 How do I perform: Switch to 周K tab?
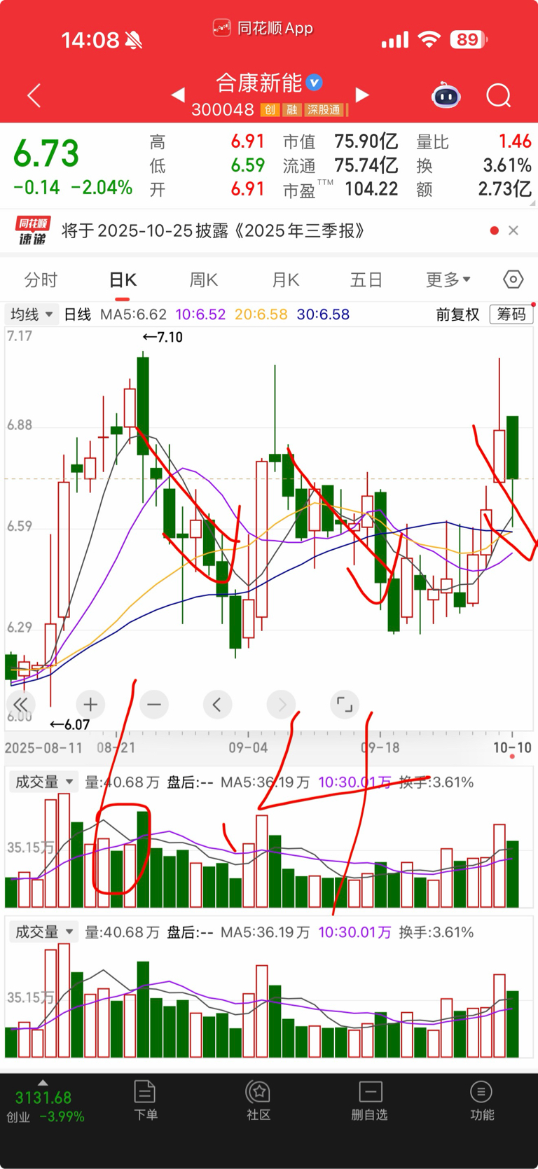(204, 280)
